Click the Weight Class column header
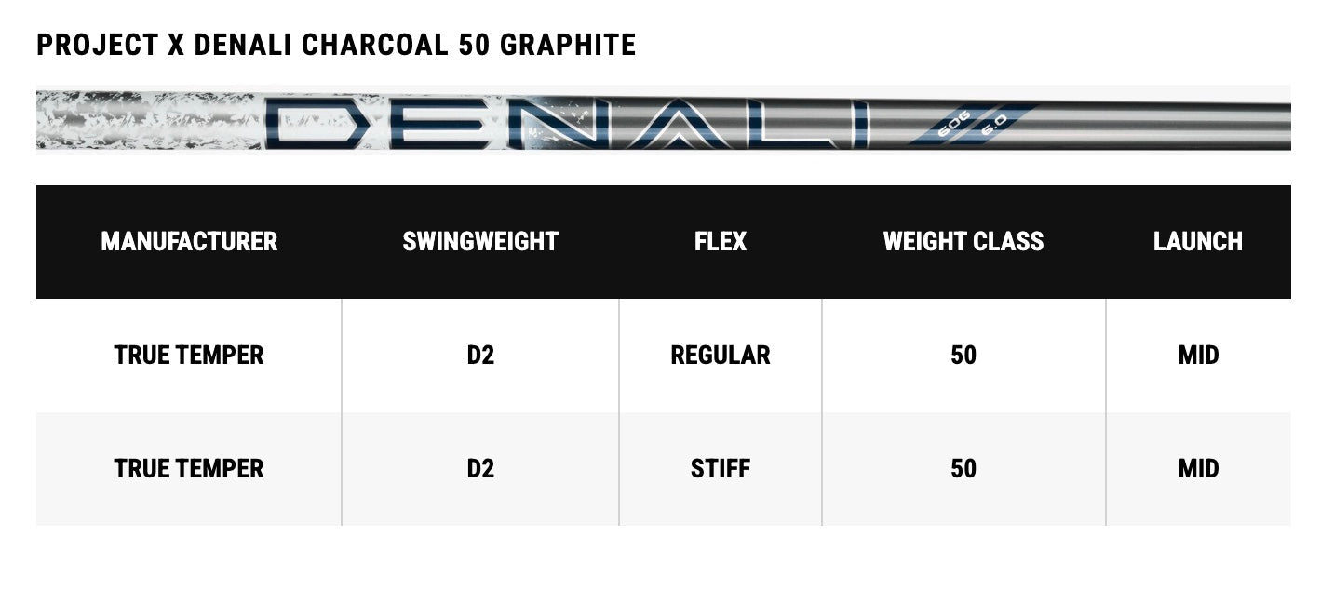The height and width of the screenshot is (591, 1334). [963, 242]
